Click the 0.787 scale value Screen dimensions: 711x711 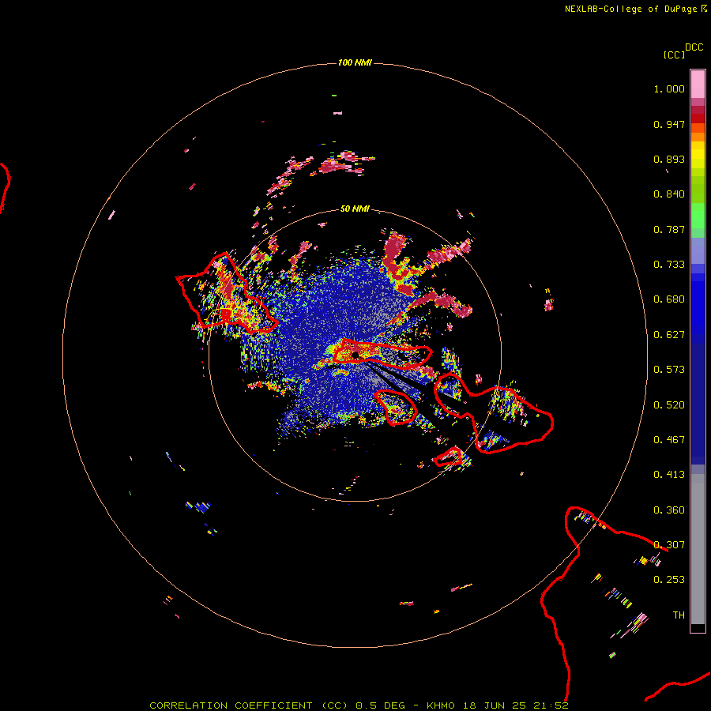click(x=669, y=229)
